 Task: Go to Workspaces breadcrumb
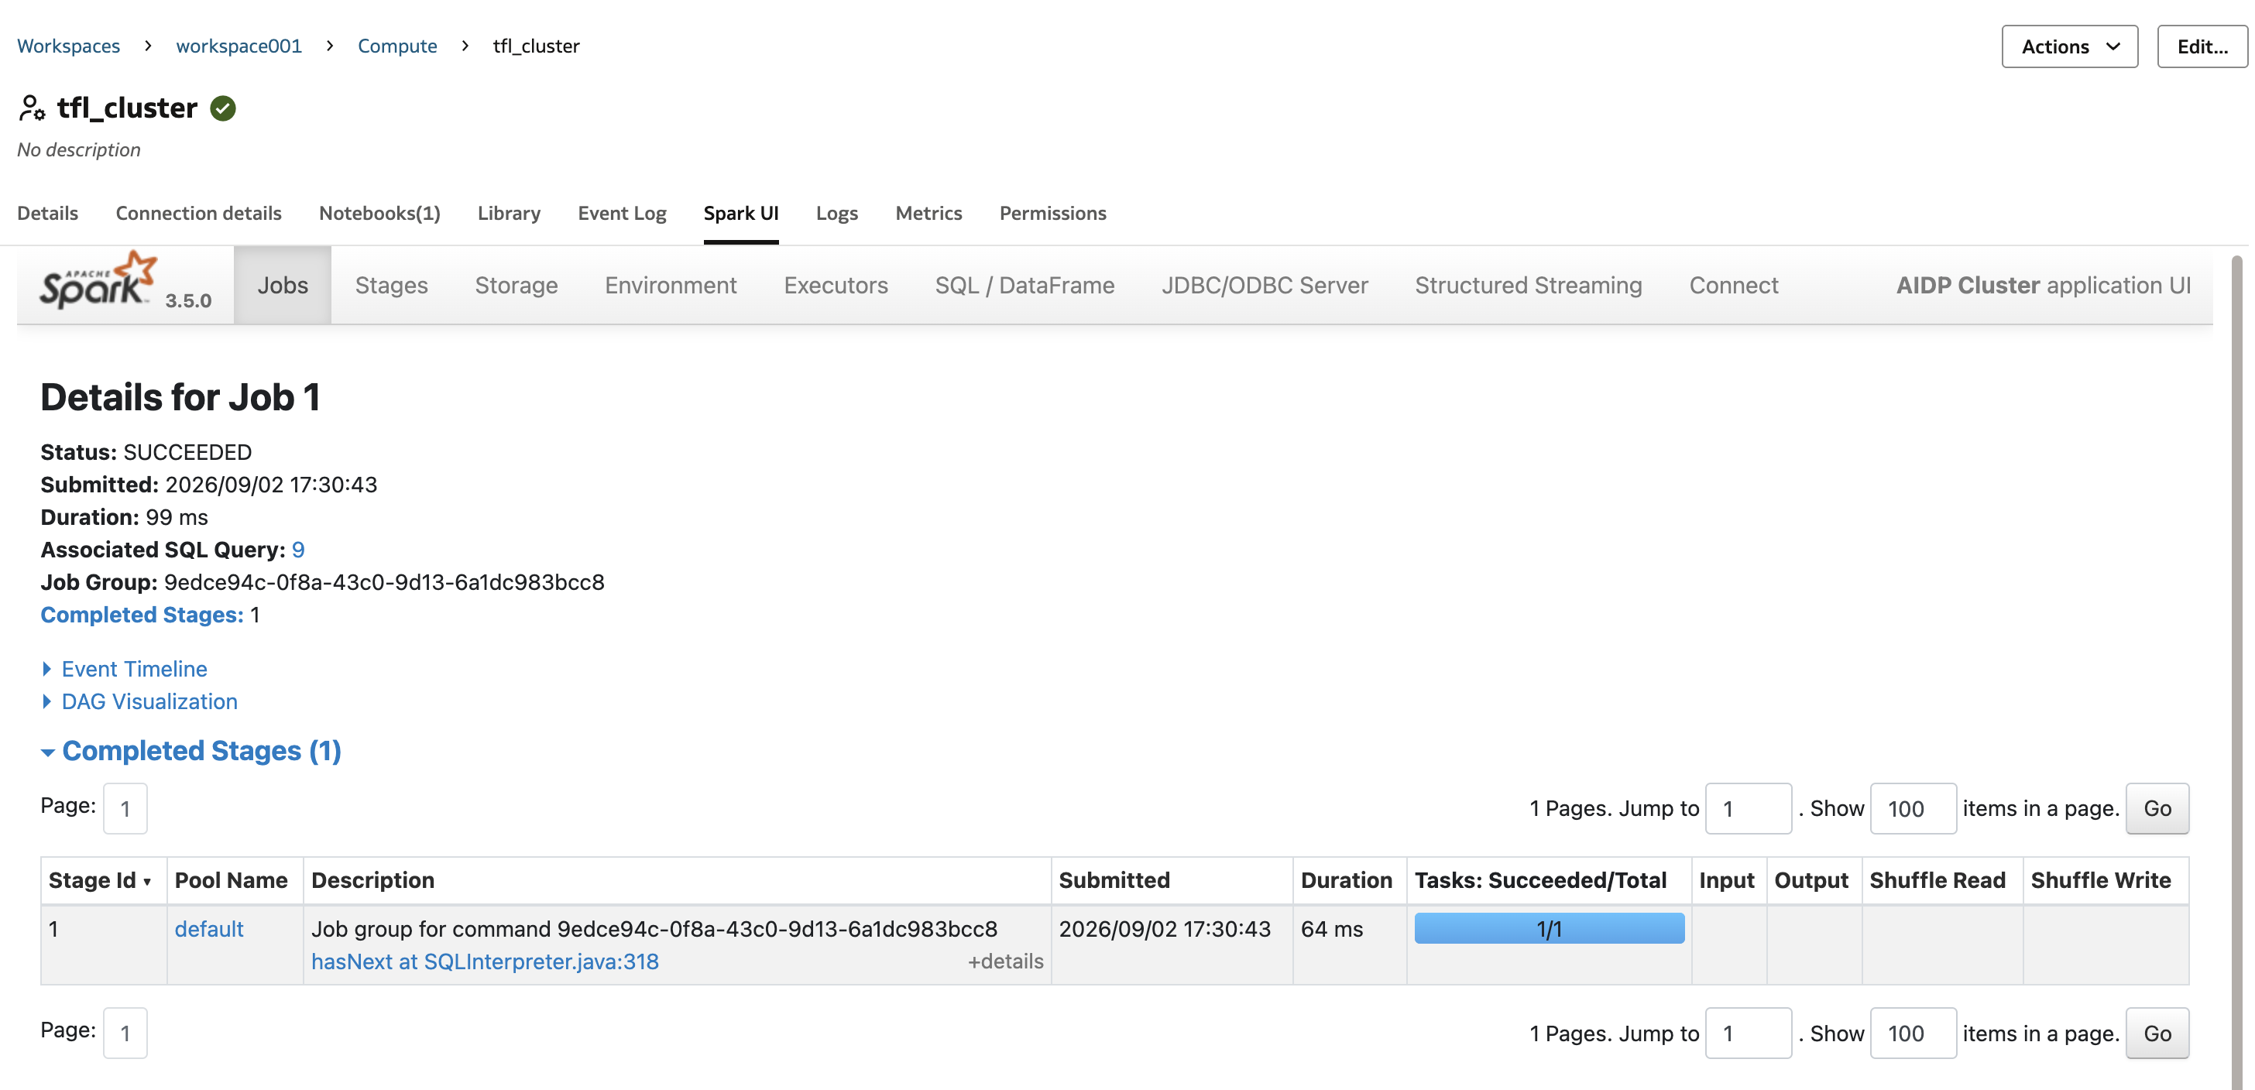(68, 46)
